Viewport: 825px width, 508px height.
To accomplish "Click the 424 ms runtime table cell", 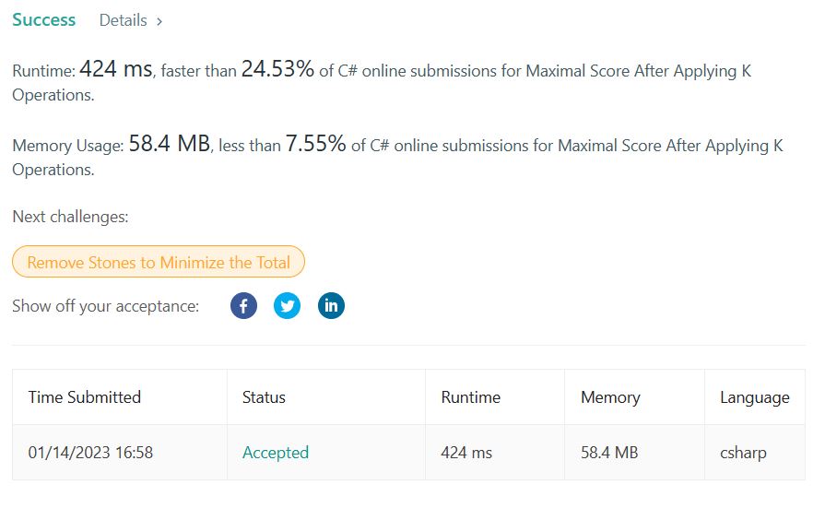I will coord(466,453).
